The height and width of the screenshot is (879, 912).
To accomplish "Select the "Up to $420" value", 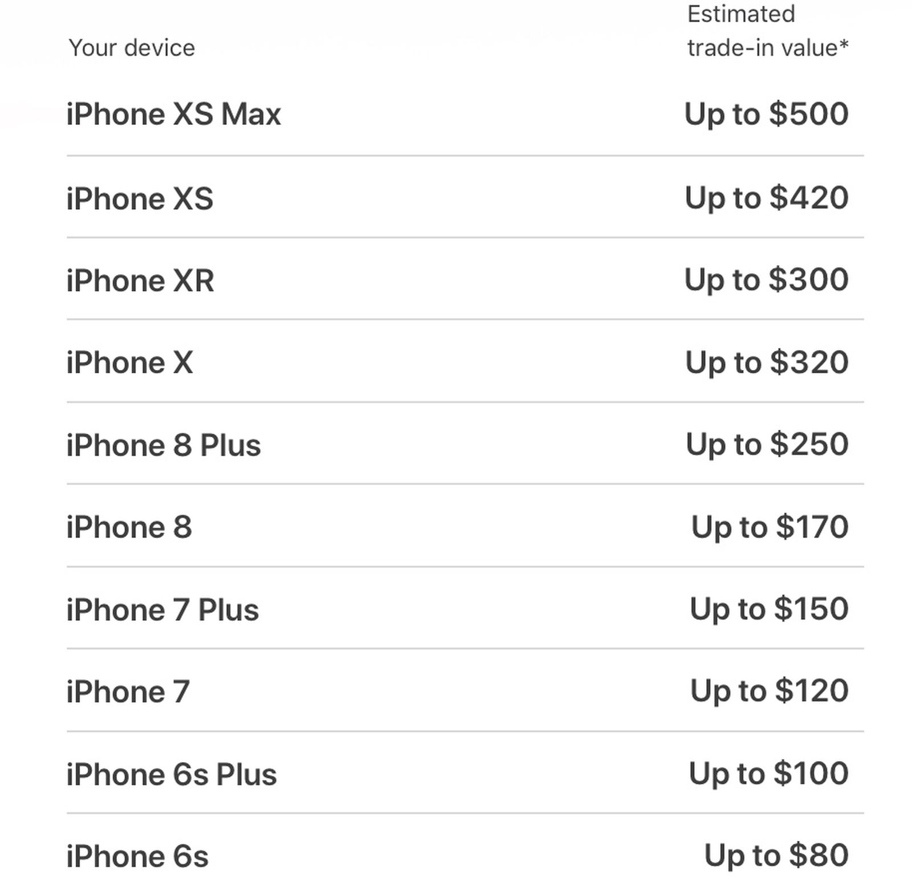I will [767, 198].
